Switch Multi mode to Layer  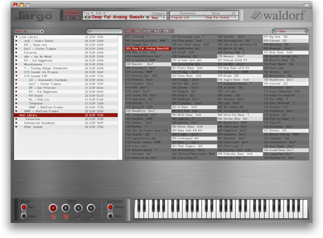pyautogui.click(x=24, y=216)
